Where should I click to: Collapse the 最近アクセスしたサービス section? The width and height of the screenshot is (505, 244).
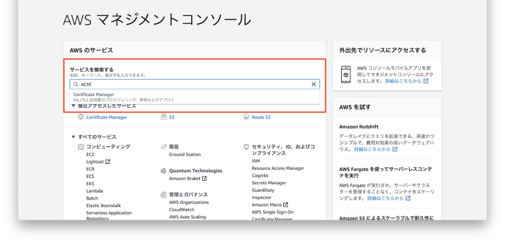[x=73, y=106]
